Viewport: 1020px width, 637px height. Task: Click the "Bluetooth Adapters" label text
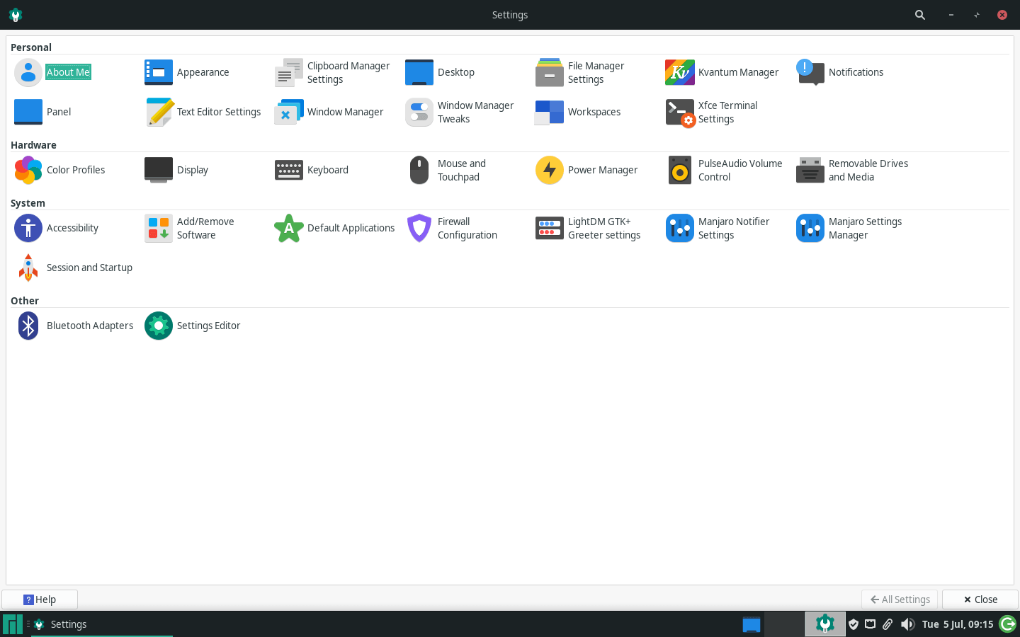click(90, 326)
